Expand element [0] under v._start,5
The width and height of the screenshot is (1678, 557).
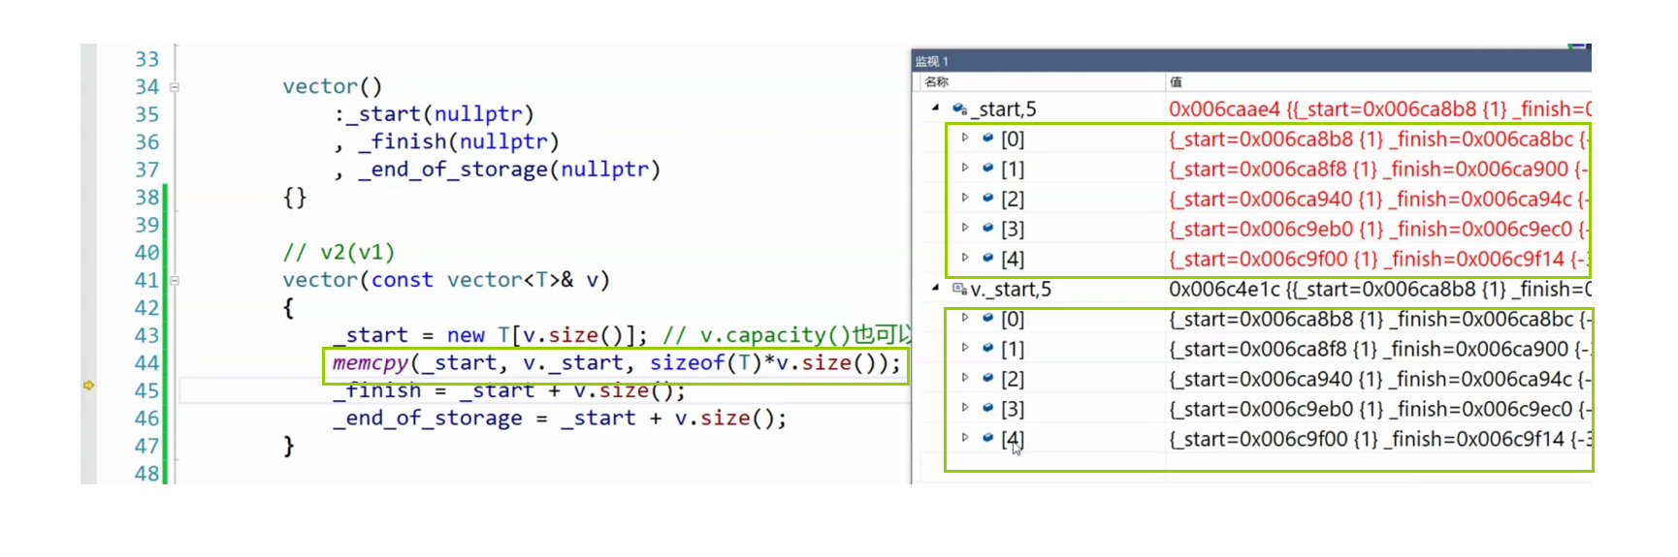click(x=965, y=319)
